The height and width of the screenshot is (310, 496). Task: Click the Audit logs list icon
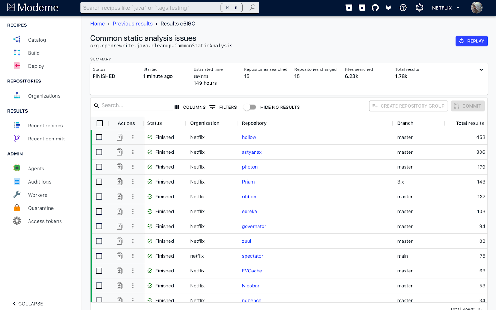[17, 181]
